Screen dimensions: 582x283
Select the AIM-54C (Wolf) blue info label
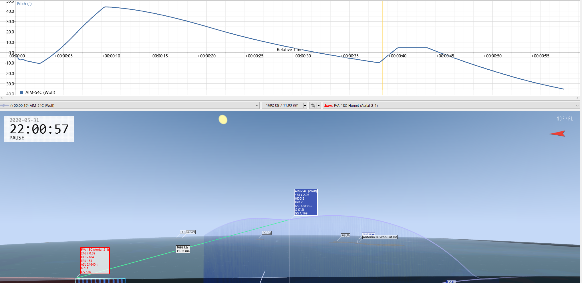(306, 202)
